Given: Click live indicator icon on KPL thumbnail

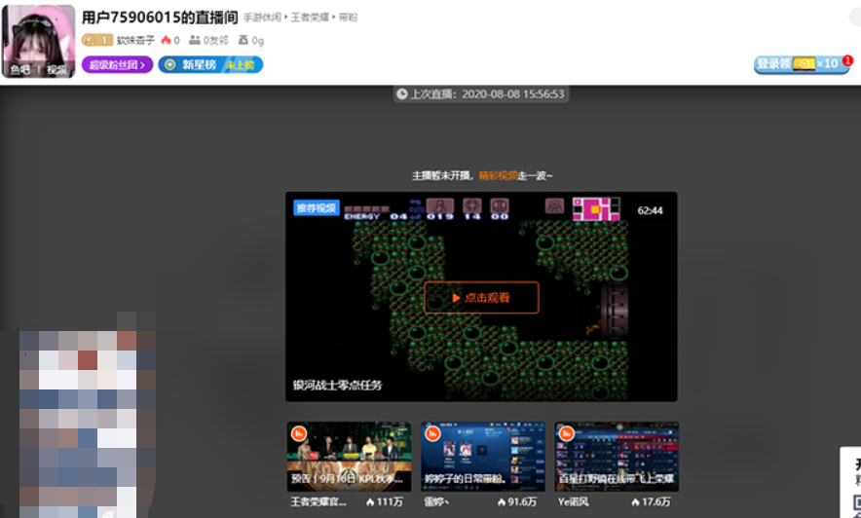Looking at the screenshot, I should tap(299, 433).
